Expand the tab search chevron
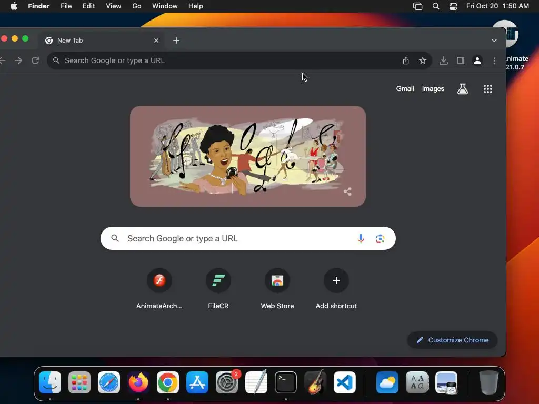This screenshot has width=539, height=404. 494,41
